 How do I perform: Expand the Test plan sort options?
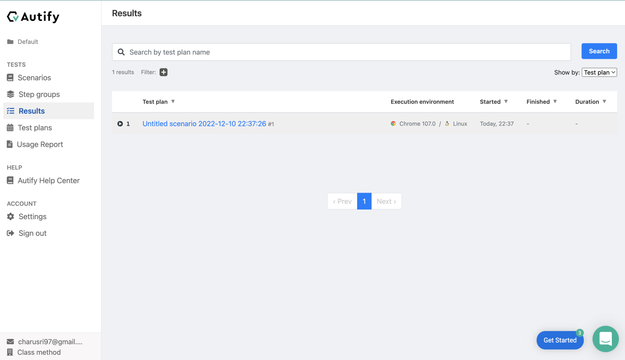173,101
